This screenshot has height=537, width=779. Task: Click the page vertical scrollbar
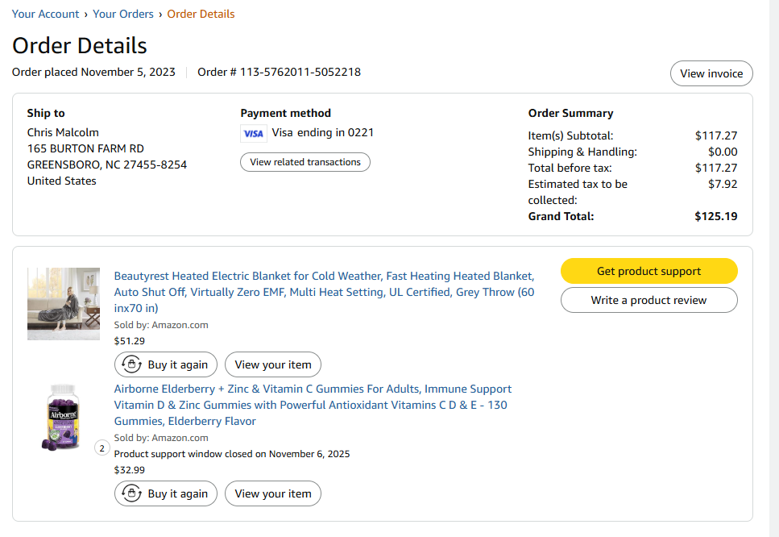tap(774, 268)
